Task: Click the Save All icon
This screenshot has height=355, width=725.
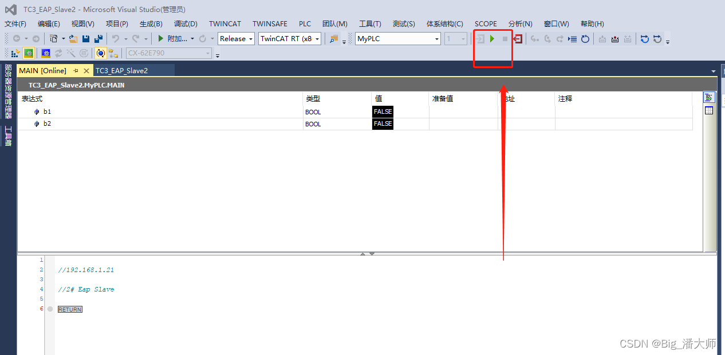Action: pyautogui.click(x=98, y=39)
